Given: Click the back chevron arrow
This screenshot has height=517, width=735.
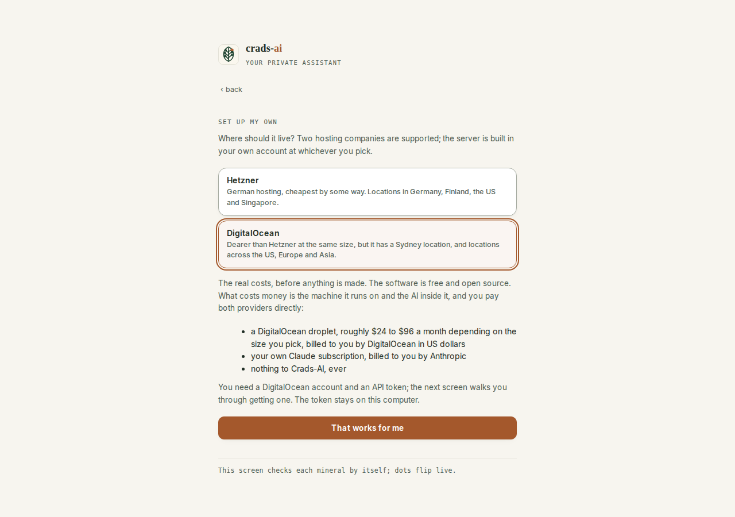Looking at the screenshot, I should click(x=222, y=90).
